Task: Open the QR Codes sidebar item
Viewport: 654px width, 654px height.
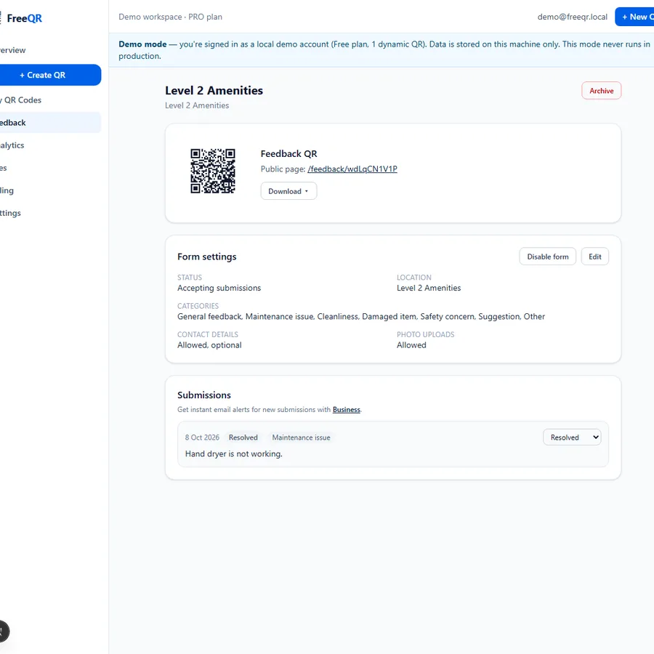Action: click(21, 100)
